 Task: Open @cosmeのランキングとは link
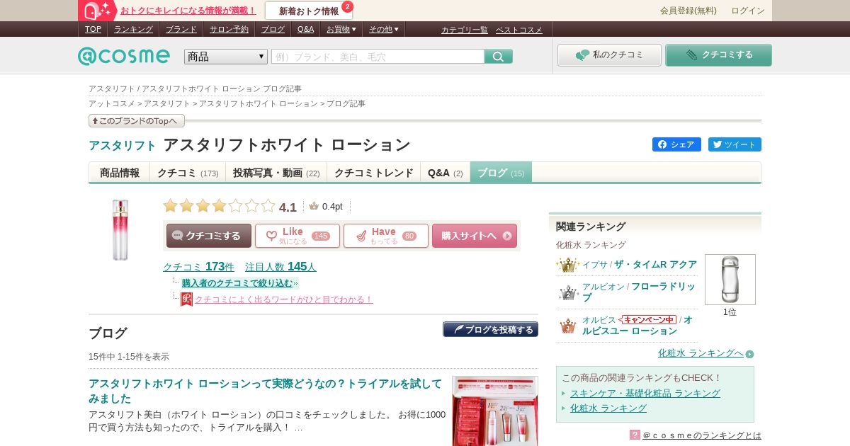[702, 435]
